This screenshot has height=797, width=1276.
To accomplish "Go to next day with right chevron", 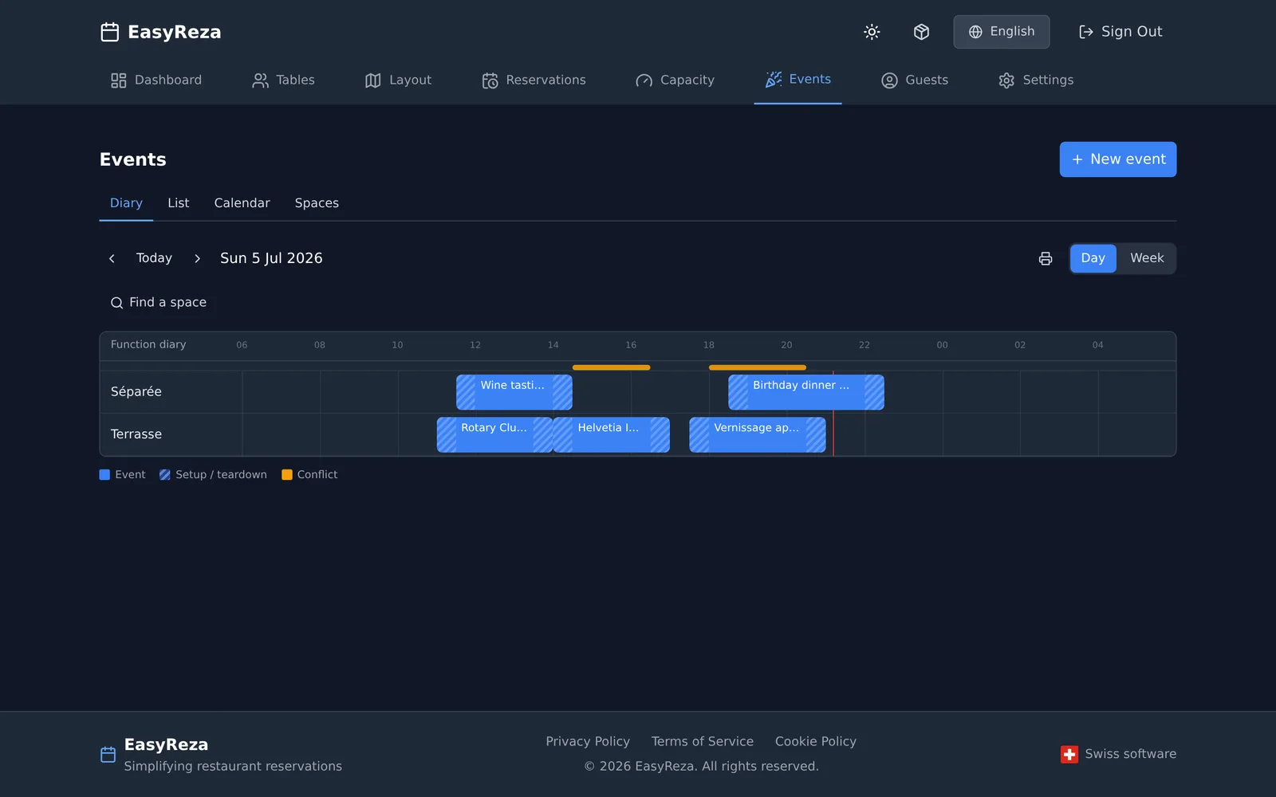I will point(197,258).
